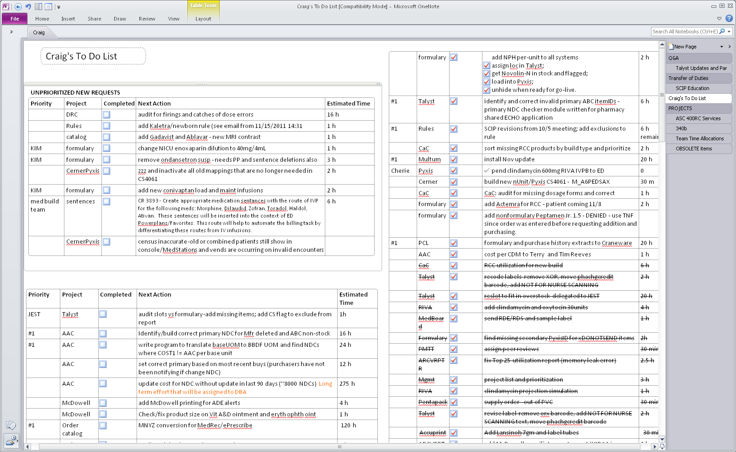The width and height of the screenshot is (736, 452).
Task: Expand the collapsed navigation pane chevron
Action: [x=11, y=32]
